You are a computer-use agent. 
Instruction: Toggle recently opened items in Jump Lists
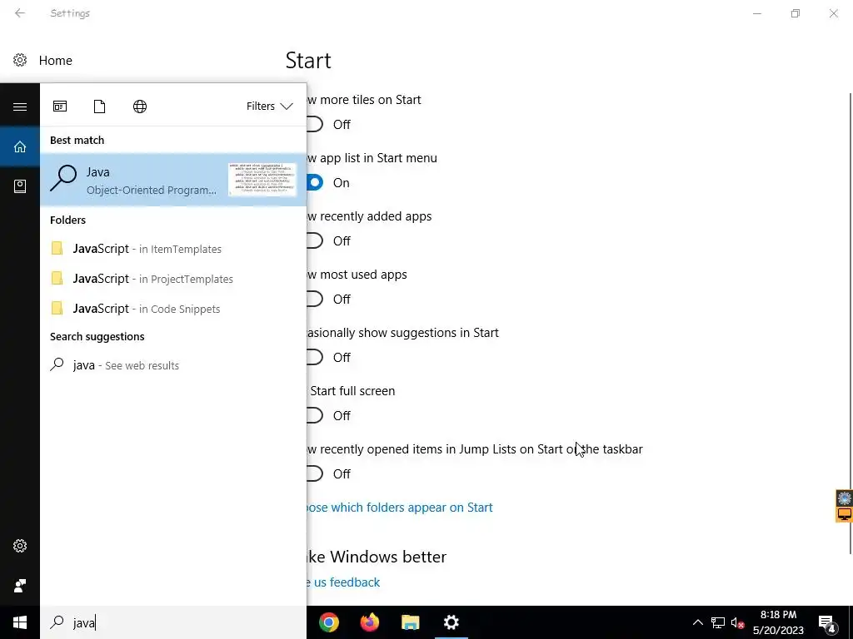click(x=314, y=473)
